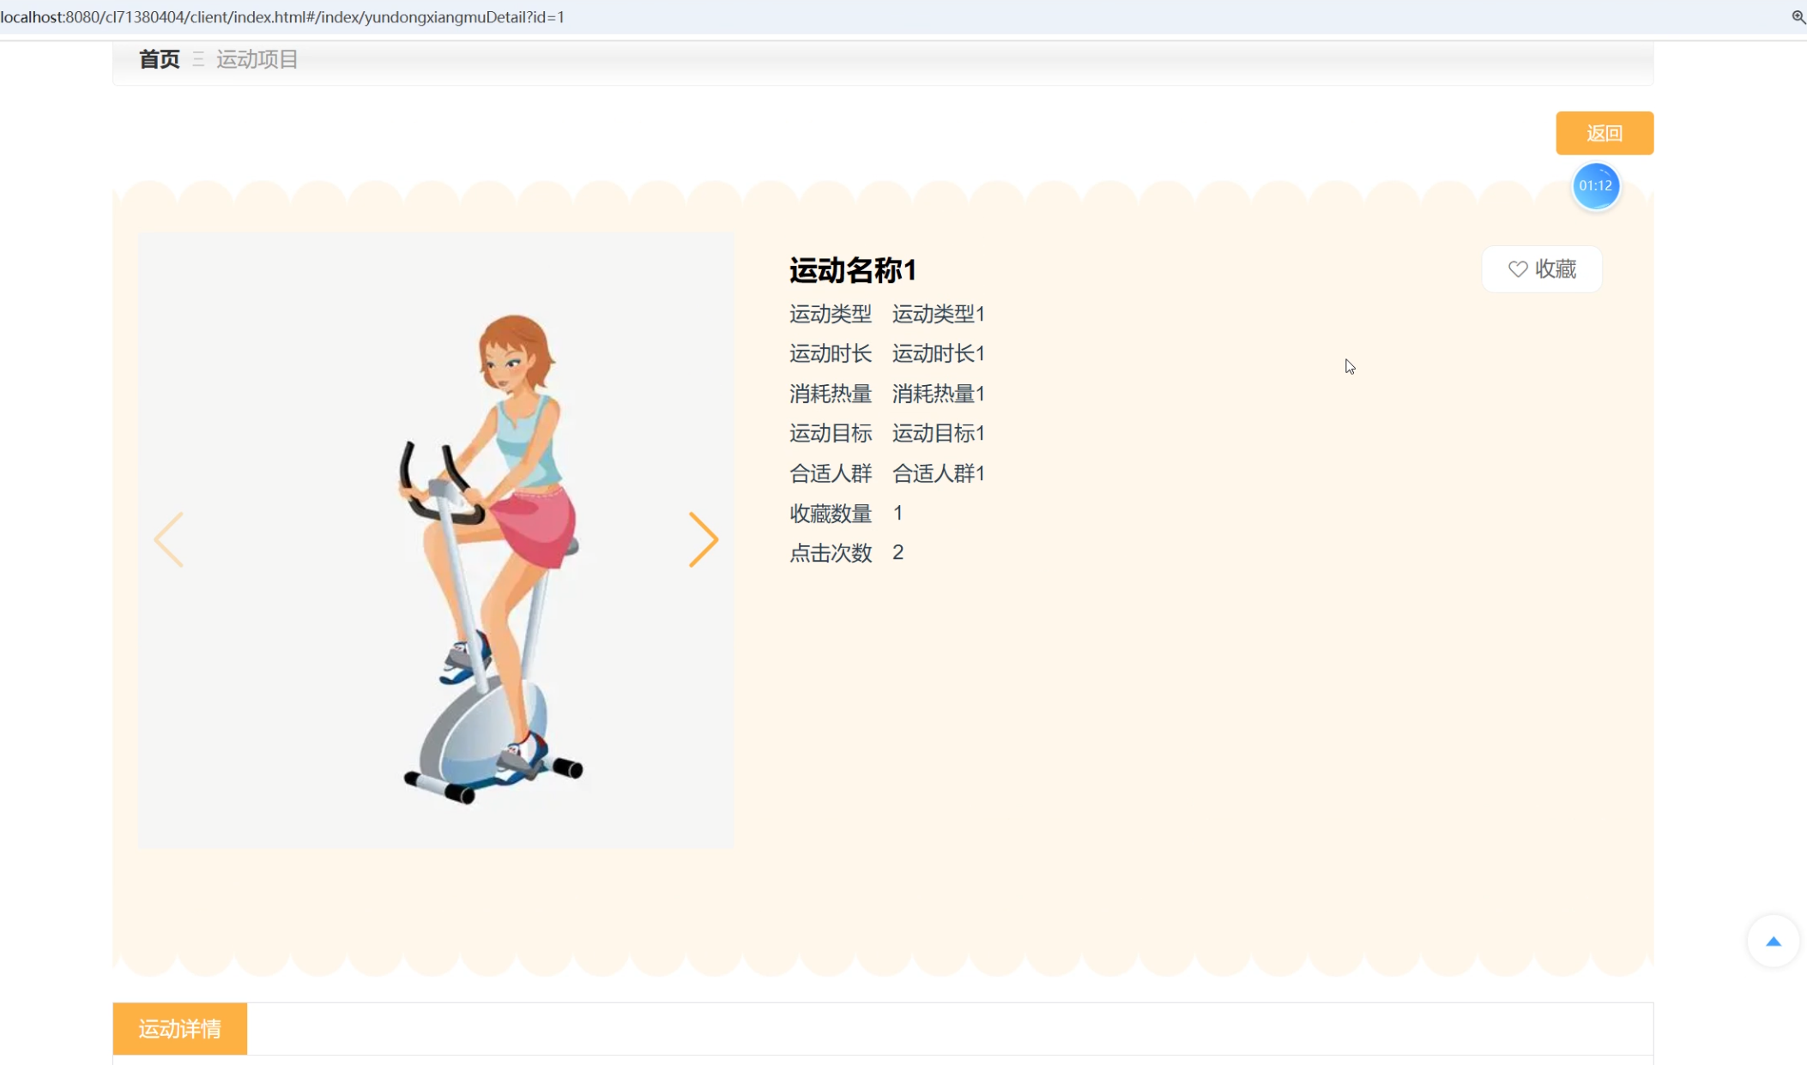Click the 点击次数 value 2
Viewport: 1807px width, 1065px height.
pos(897,552)
